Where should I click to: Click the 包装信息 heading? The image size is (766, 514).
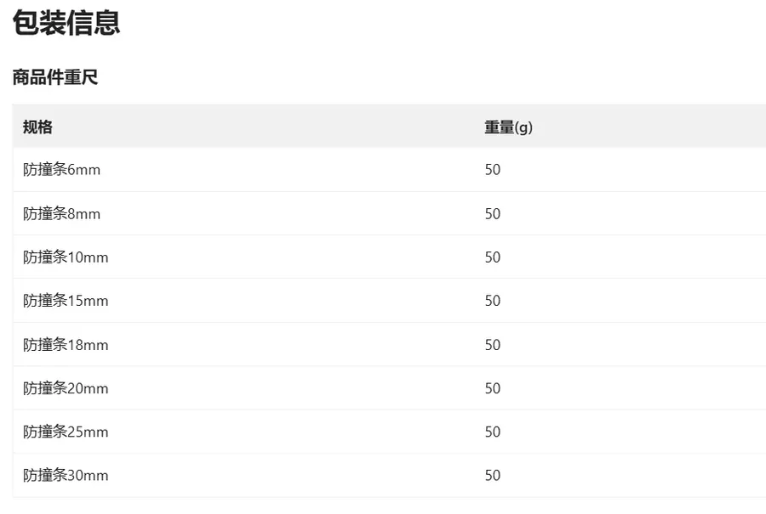click(x=66, y=23)
